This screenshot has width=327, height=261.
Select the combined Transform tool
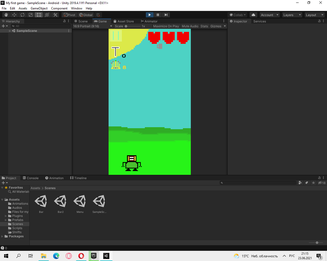tap(47, 15)
